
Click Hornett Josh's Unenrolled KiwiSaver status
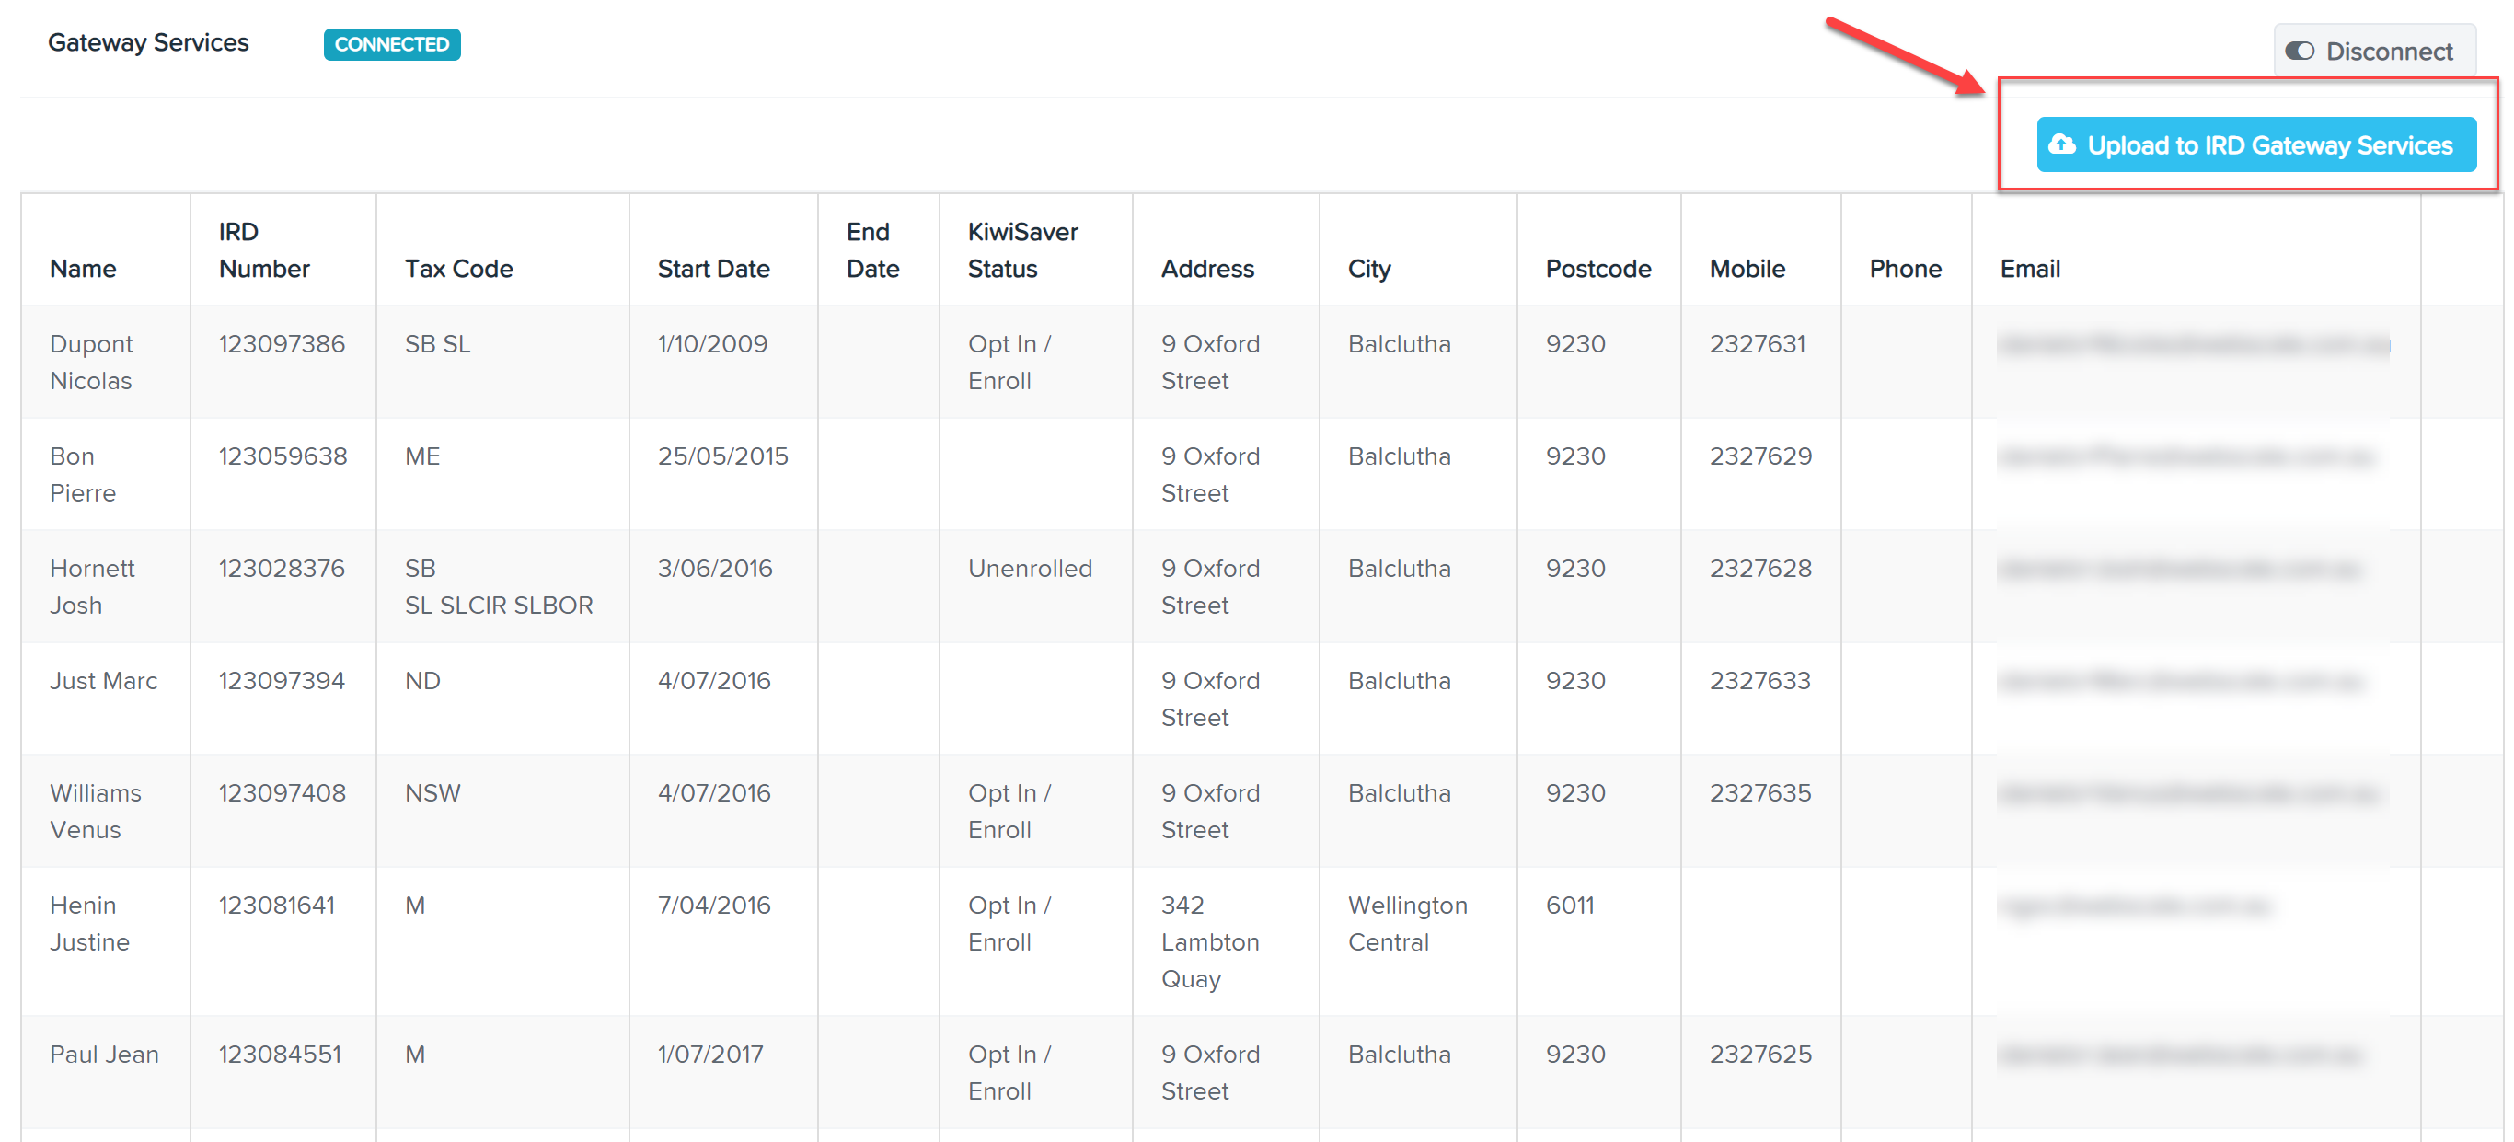pyautogui.click(x=1030, y=568)
